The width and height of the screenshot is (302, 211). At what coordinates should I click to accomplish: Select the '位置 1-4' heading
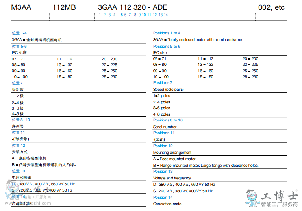19,33
